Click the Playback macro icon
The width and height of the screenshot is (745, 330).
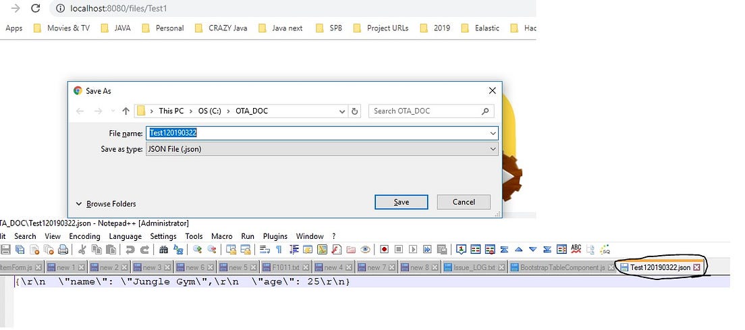pyautogui.click(x=413, y=249)
